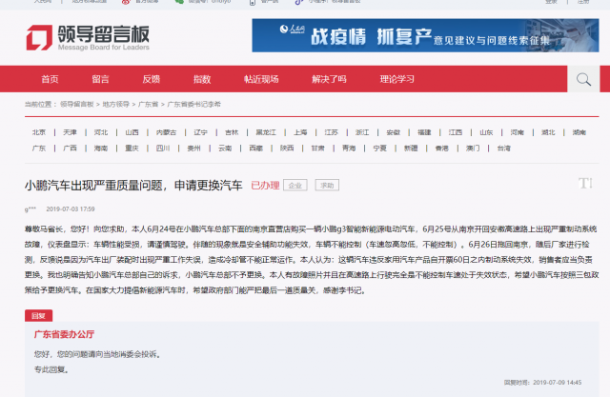The width and height of the screenshot is (610, 397).
Task: Select the 上海 region link
Action: click(x=300, y=132)
